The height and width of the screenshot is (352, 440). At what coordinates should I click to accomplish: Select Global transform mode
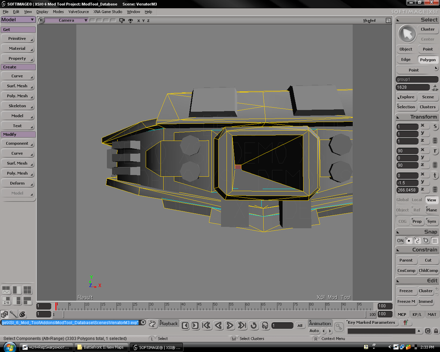(x=402, y=200)
